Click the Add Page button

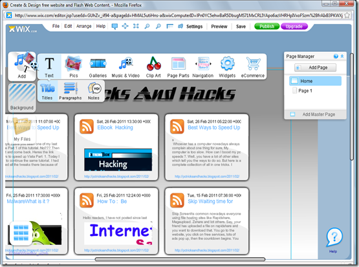coord(315,67)
